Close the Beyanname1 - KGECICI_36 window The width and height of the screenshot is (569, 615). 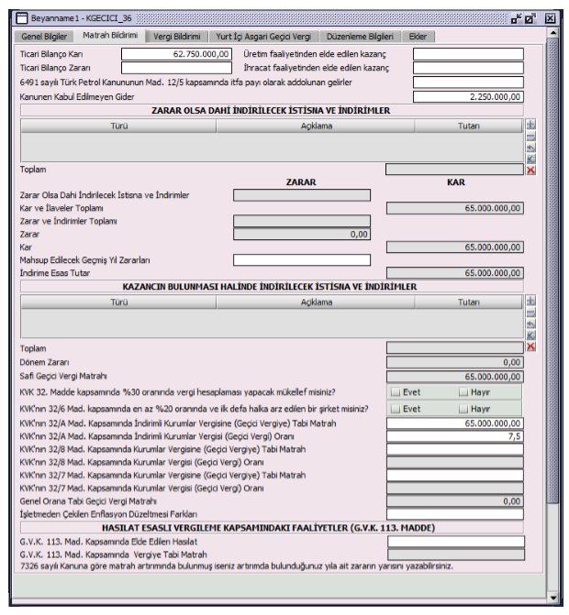click(550, 18)
